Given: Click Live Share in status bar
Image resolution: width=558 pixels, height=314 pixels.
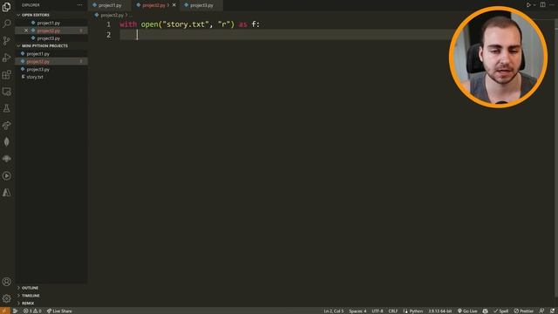Looking at the screenshot, I should pyautogui.click(x=59, y=311).
